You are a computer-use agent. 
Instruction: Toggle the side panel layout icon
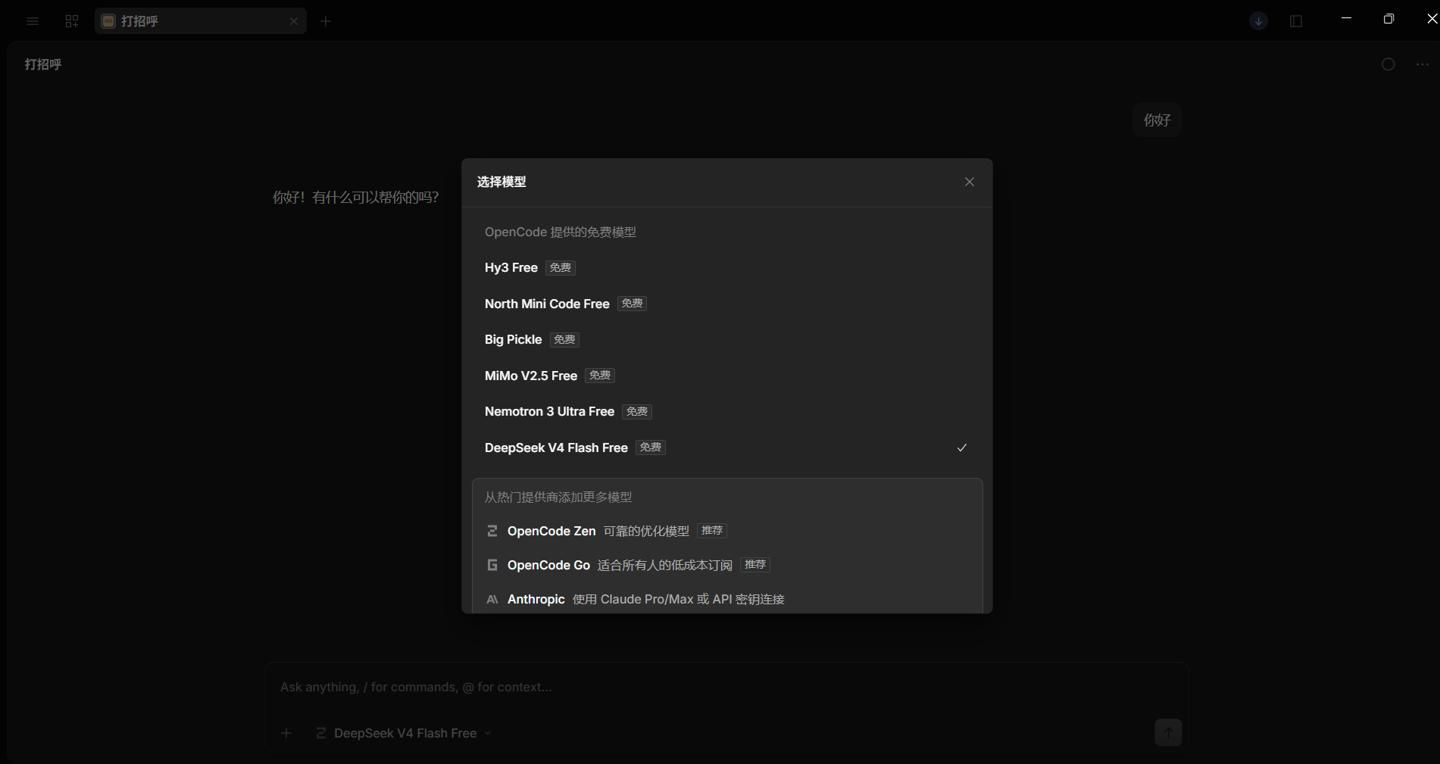[1296, 21]
